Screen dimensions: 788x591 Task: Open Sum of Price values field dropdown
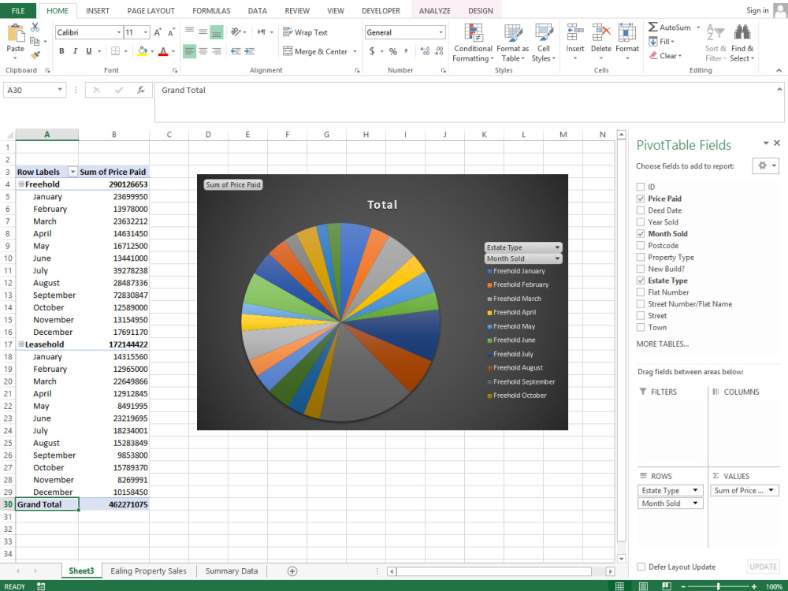point(771,490)
